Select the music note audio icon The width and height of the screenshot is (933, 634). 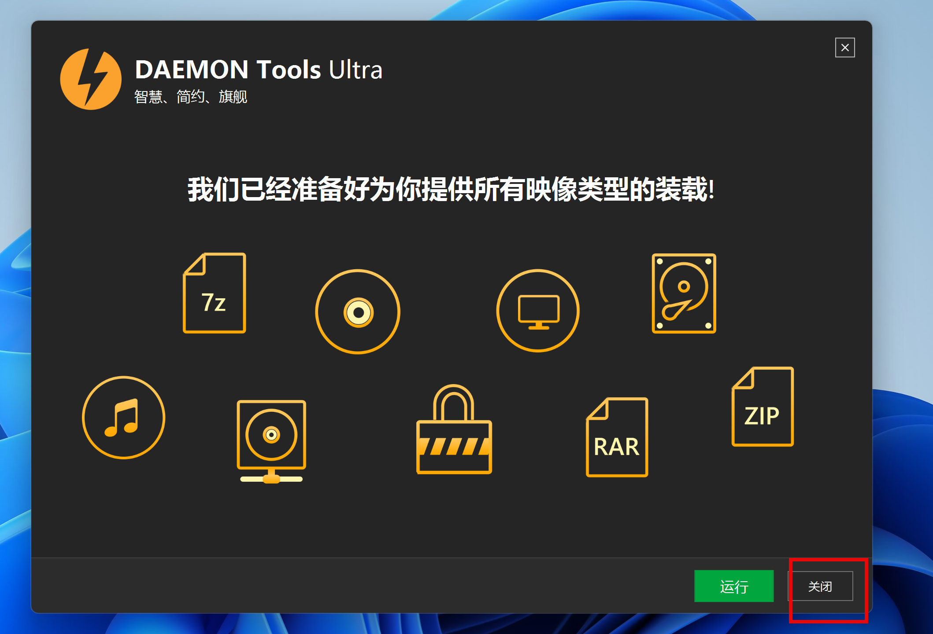click(124, 418)
